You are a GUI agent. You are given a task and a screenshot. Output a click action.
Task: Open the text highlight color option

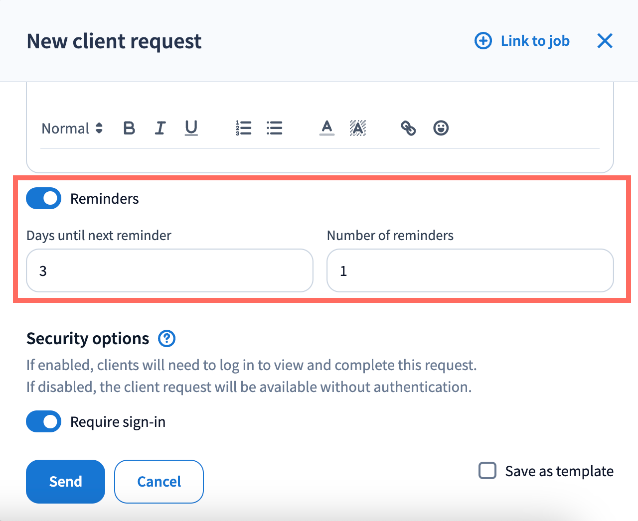point(358,129)
